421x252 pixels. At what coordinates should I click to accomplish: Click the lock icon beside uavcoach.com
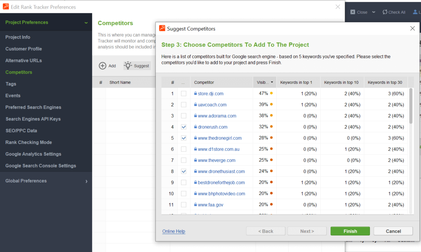(x=195, y=105)
